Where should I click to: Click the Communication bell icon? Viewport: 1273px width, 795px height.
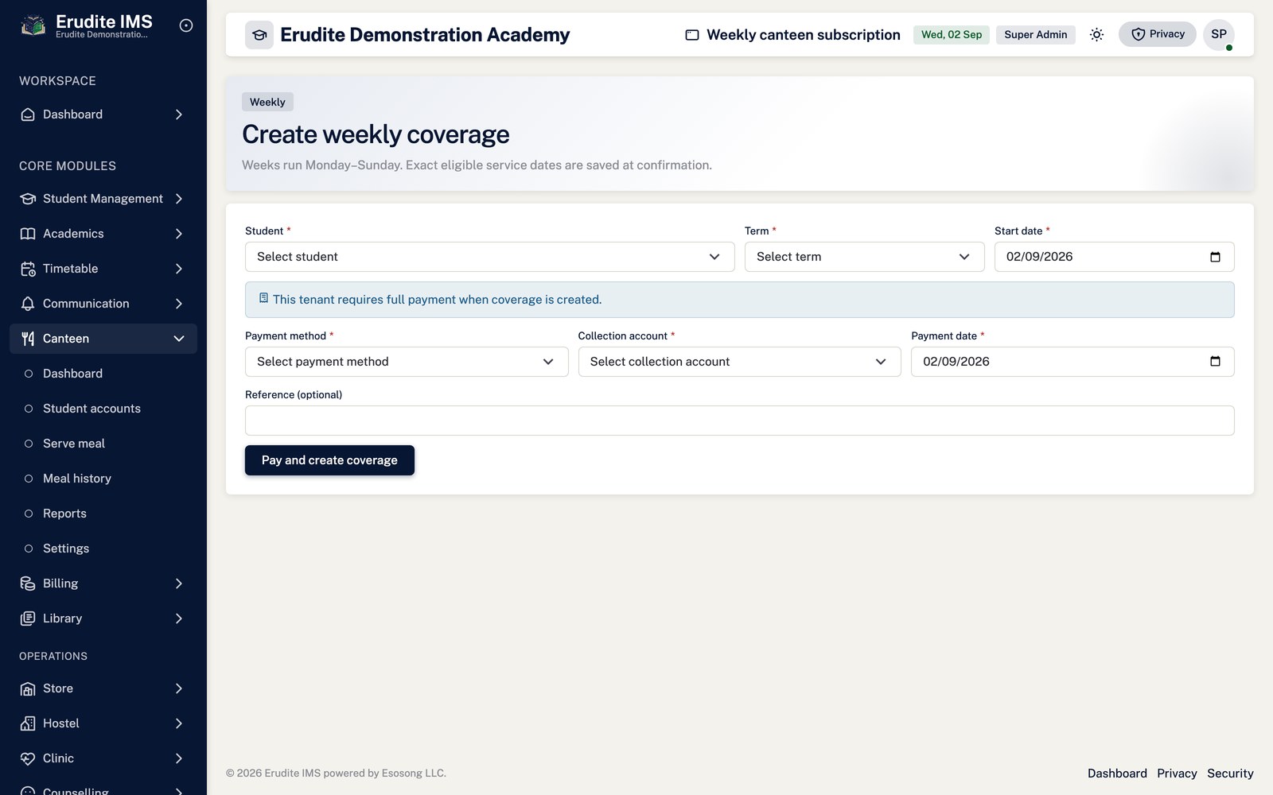tap(28, 304)
